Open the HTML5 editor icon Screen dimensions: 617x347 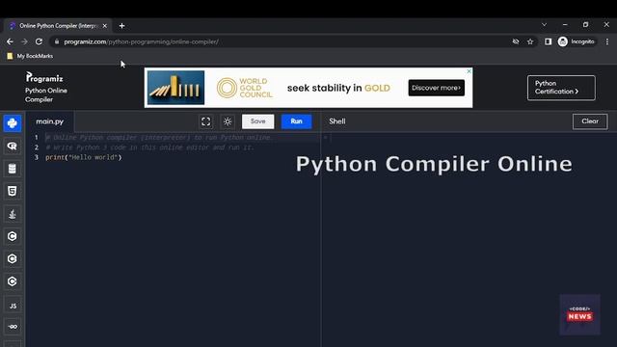[13, 191]
